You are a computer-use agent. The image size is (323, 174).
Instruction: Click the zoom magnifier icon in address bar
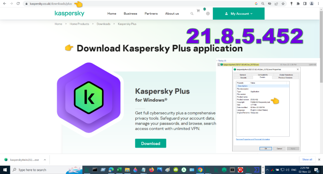(x=263, y=4)
